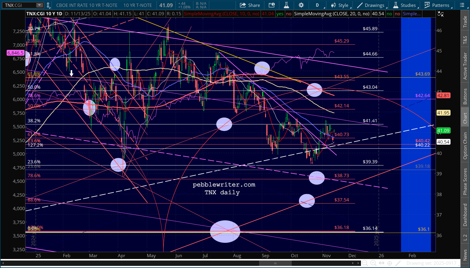Click the list menu icon at top right

(x=462, y=5)
